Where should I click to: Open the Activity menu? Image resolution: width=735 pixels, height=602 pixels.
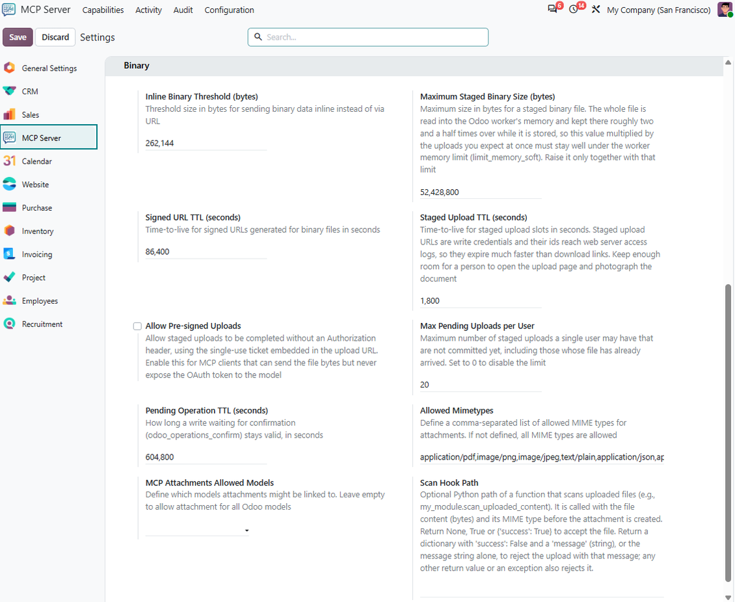(148, 10)
